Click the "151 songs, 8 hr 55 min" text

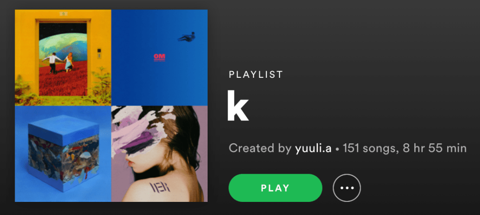405,148
